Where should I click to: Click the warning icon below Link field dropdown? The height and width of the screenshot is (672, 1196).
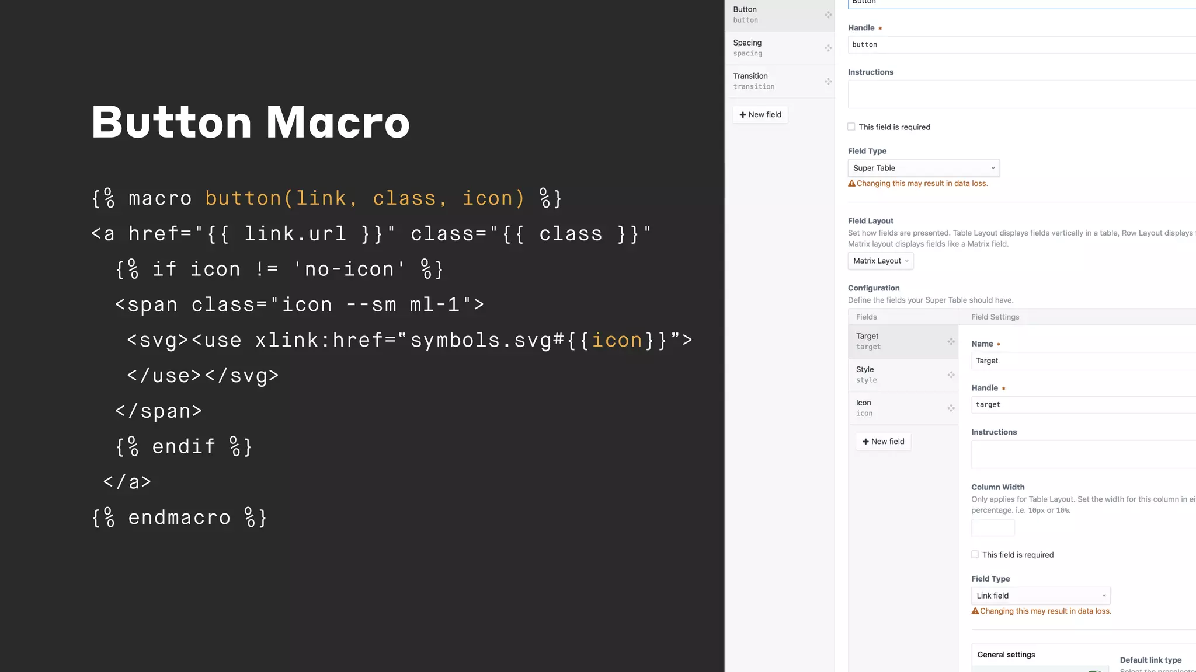[975, 611]
